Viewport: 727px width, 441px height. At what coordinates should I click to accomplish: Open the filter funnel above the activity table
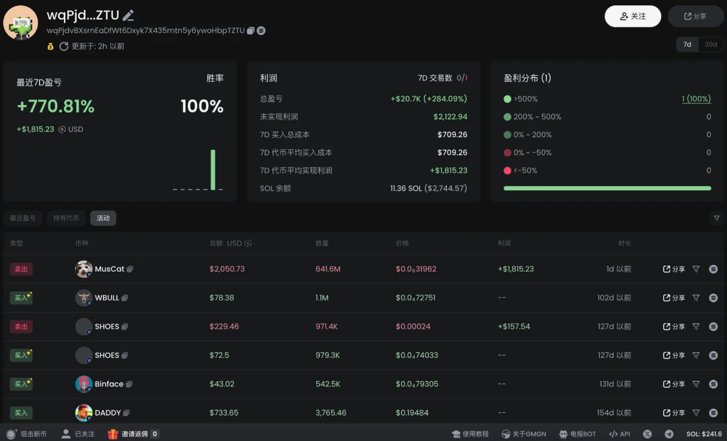(716, 218)
